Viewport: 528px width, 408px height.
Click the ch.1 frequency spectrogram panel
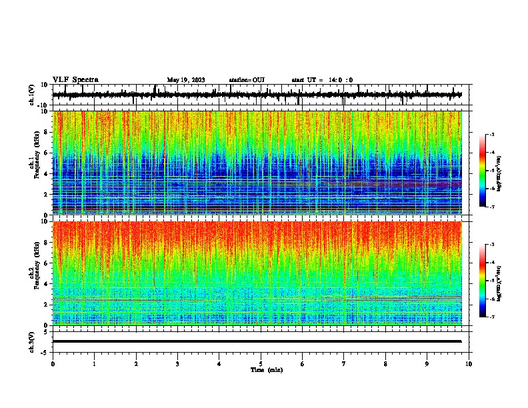(x=257, y=163)
